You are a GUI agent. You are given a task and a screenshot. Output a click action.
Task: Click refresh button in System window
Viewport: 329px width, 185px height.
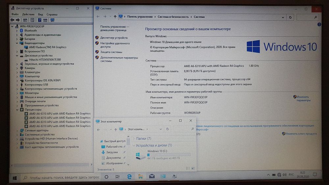pyautogui.click(x=290, y=17)
